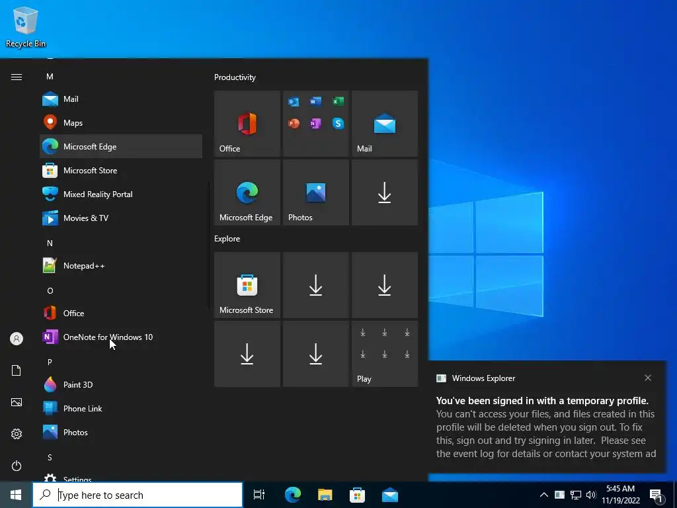Click the Microsoft Edge tile
Image resolution: width=677 pixels, height=508 pixels.
tap(247, 192)
